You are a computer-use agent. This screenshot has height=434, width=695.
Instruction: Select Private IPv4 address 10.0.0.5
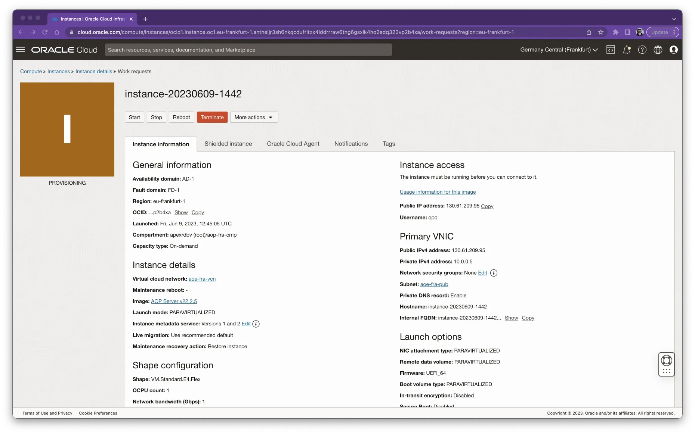pyautogui.click(x=463, y=262)
